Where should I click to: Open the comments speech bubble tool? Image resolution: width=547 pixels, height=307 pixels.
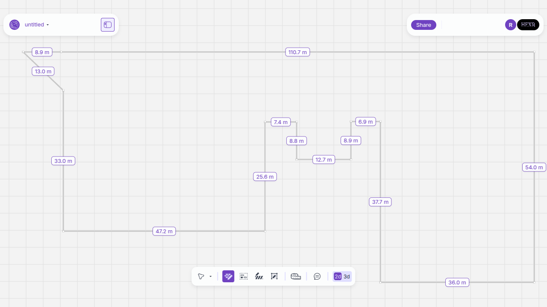pyautogui.click(x=317, y=276)
